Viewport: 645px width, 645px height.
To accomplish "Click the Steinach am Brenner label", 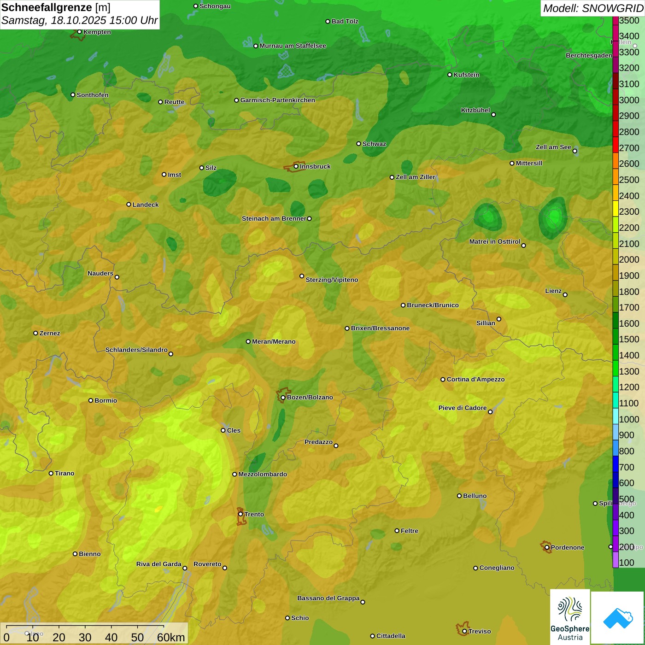I will [x=274, y=218].
